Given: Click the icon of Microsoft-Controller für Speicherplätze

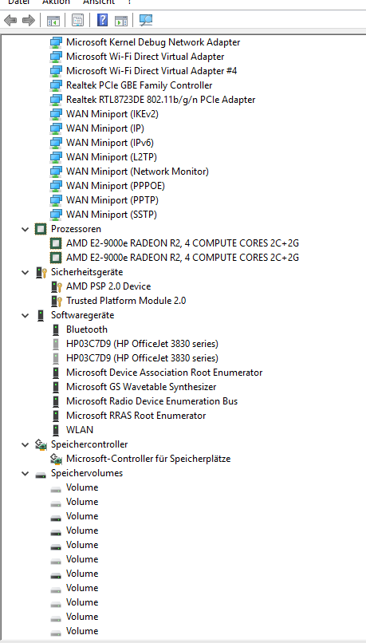Looking at the screenshot, I should coord(56,459).
